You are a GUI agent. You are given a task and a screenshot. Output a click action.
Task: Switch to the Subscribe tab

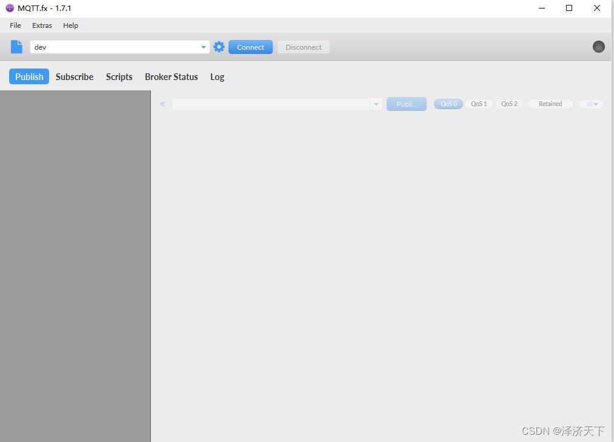click(75, 77)
